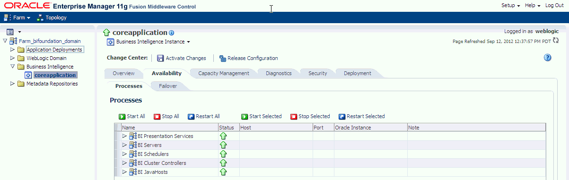Viewport: 569px width, 180px height.
Task: Click the up status arrow for BI JavaHosts
Action: click(x=223, y=172)
